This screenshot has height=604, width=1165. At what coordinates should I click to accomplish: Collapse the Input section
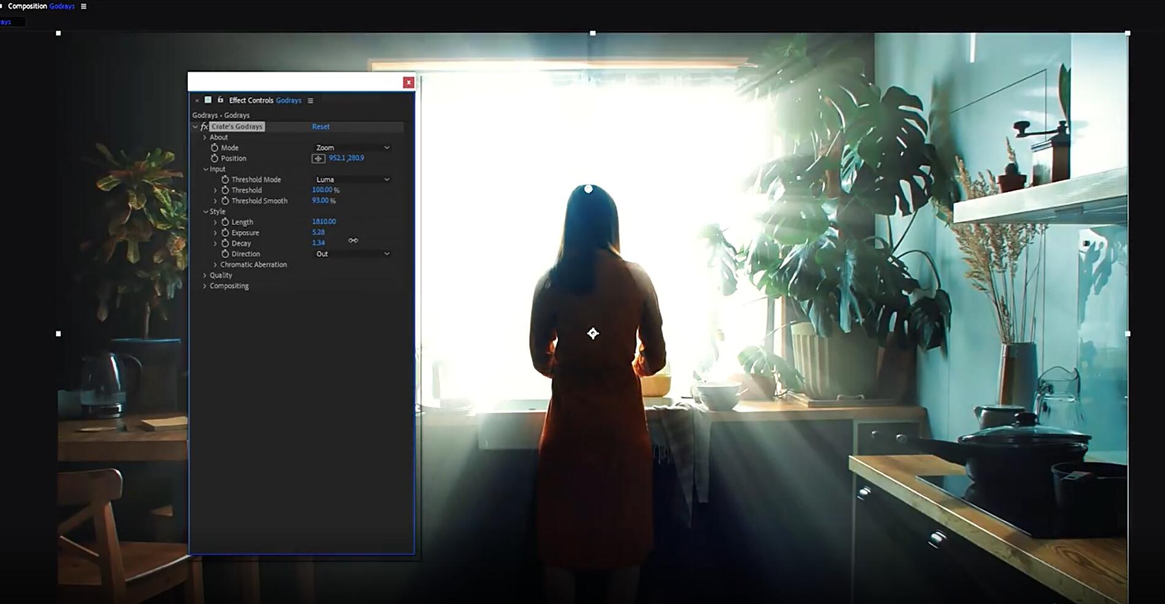pyautogui.click(x=205, y=169)
